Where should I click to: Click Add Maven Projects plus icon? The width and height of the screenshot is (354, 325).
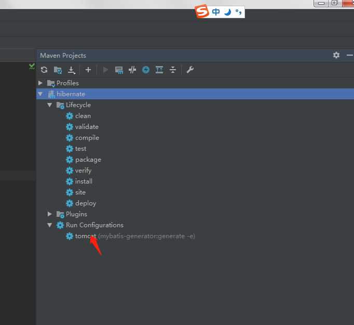(x=88, y=70)
